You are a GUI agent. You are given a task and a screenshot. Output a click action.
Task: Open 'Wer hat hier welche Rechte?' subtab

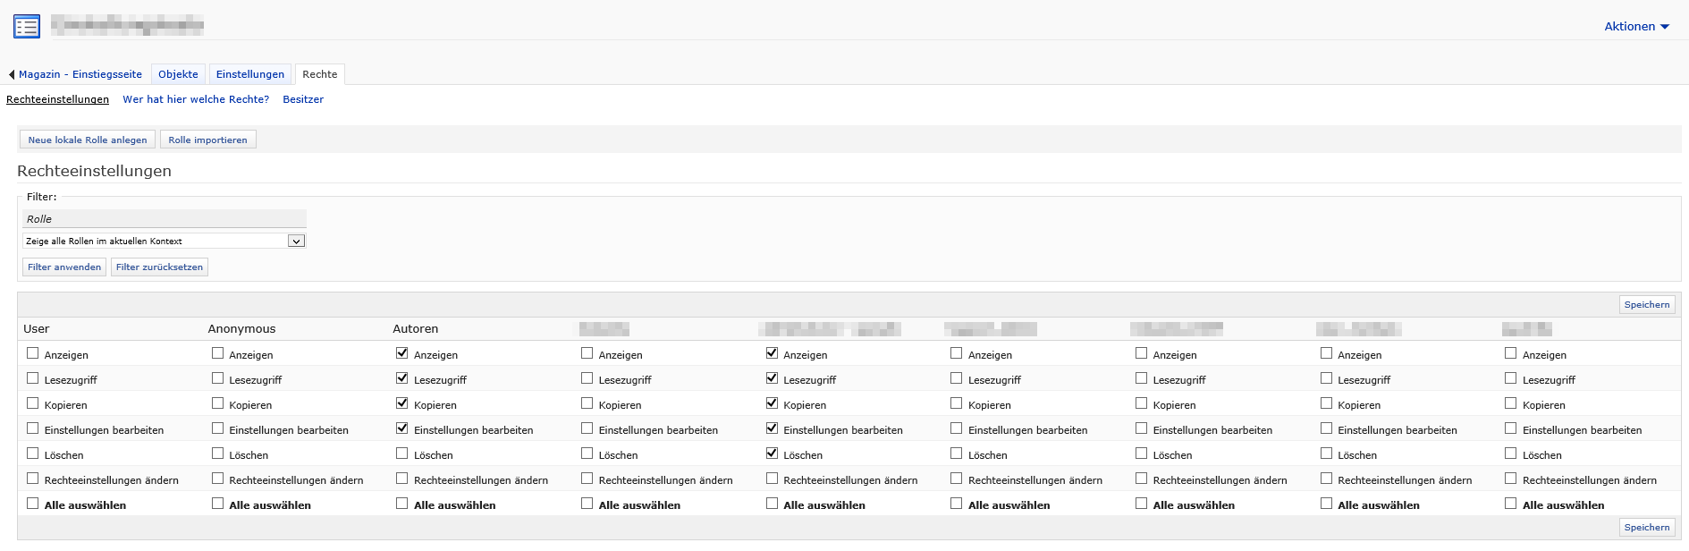(x=196, y=100)
